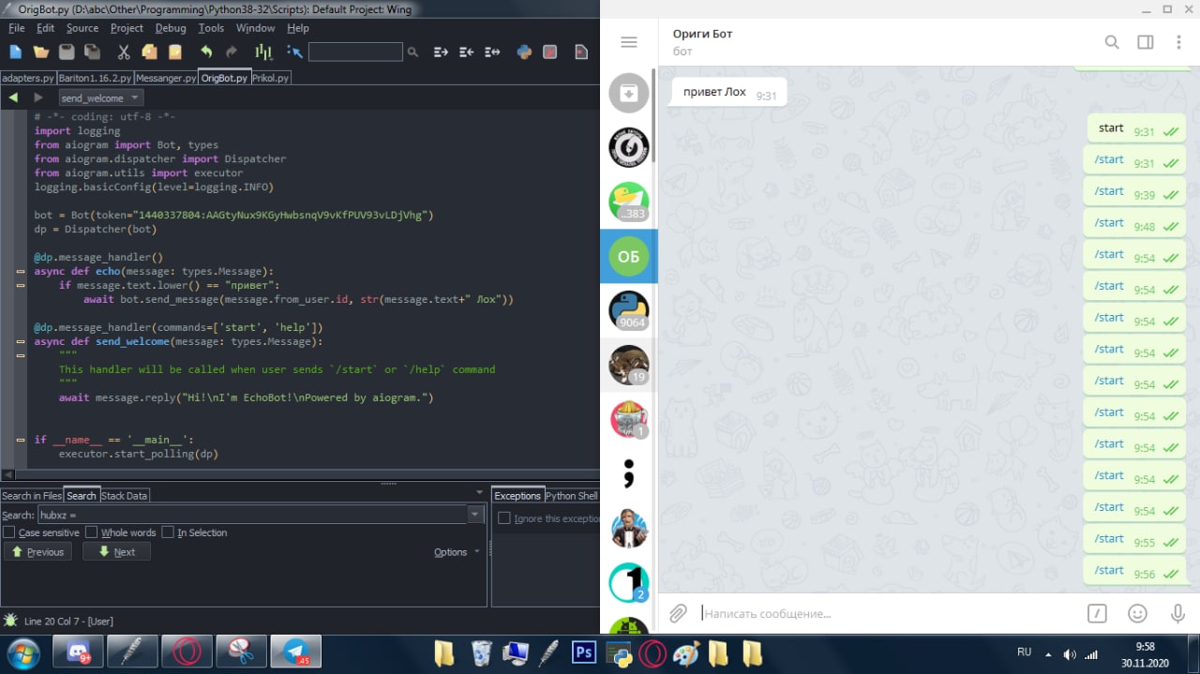1200x674 pixels.
Task: Redo edit with the grey arrow icon
Action: (x=232, y=52)
